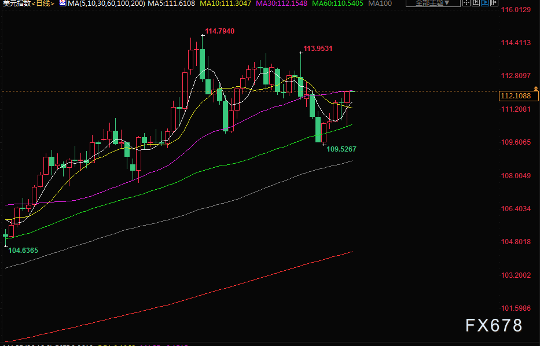
Task: Click the 109.5267 low price label
Action: tap(341, 149)
